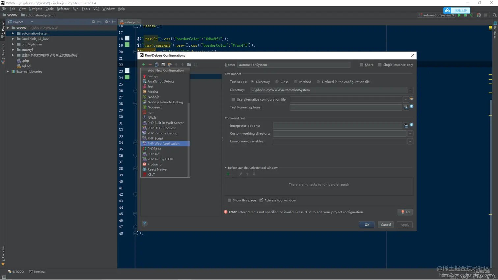The height and width of the screenshot is (280, 498).
Task: Open the VCS menu
Action: [96, 9]
